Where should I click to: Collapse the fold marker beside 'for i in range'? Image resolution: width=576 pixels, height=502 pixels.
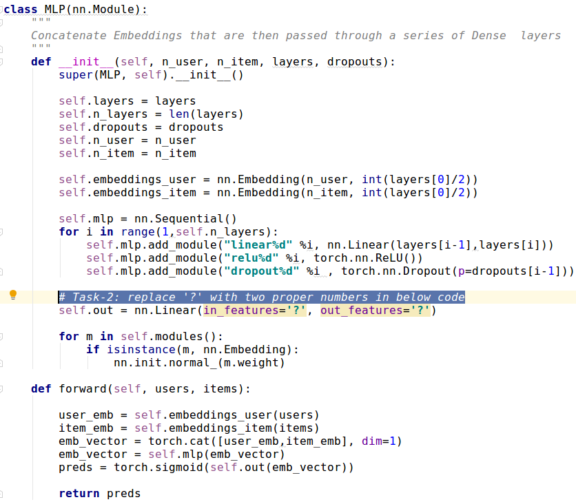(1, 232)
